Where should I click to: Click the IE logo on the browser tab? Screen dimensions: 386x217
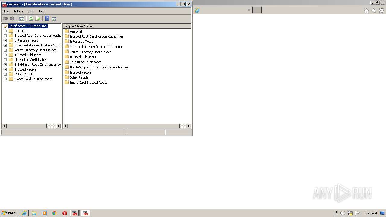[x=197, y=10]
